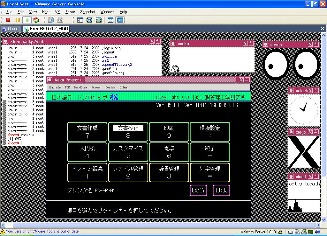Select 環境設定 settings box
Viewport: 327px width, 236px height.
pyautogui.click(x=210, y=132)
